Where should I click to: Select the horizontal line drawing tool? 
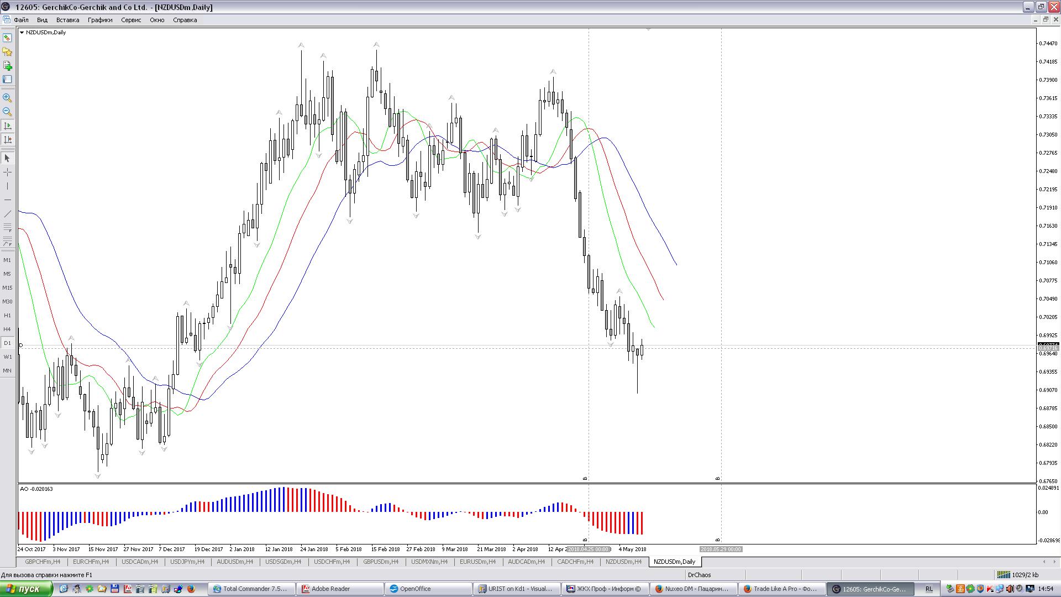7,200
